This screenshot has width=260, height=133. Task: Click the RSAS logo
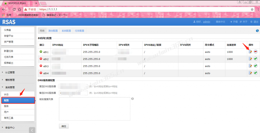[x=9, y=22]
